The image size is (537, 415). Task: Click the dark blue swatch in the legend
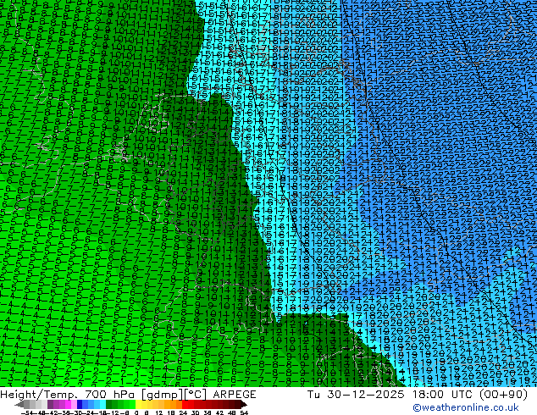coord(80,404)
